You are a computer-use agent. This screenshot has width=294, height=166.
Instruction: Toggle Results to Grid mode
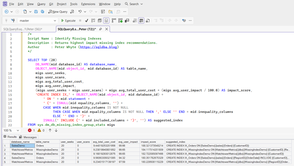click(141, 20)
